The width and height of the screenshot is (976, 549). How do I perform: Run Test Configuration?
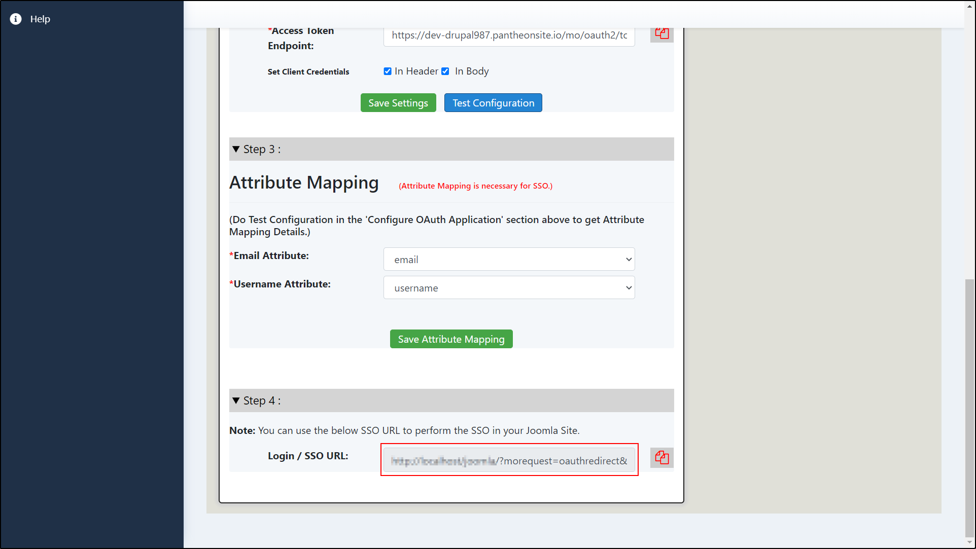point(493,102)
